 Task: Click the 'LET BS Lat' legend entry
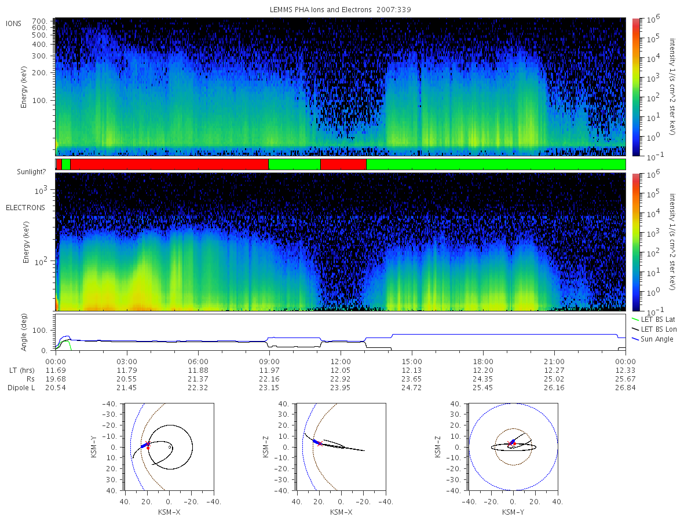pyautogui.click(x=653, y=319)
